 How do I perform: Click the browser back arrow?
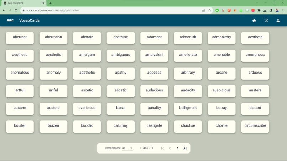4,10
